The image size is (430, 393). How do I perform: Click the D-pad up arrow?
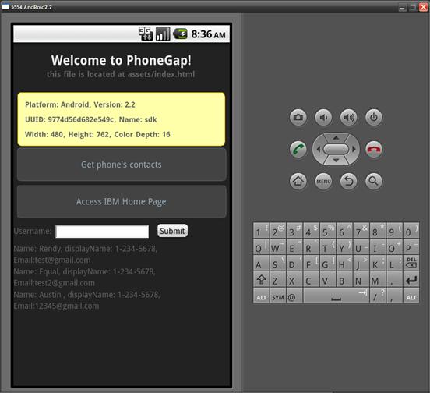pyautogui.click(x=336, y=138)
